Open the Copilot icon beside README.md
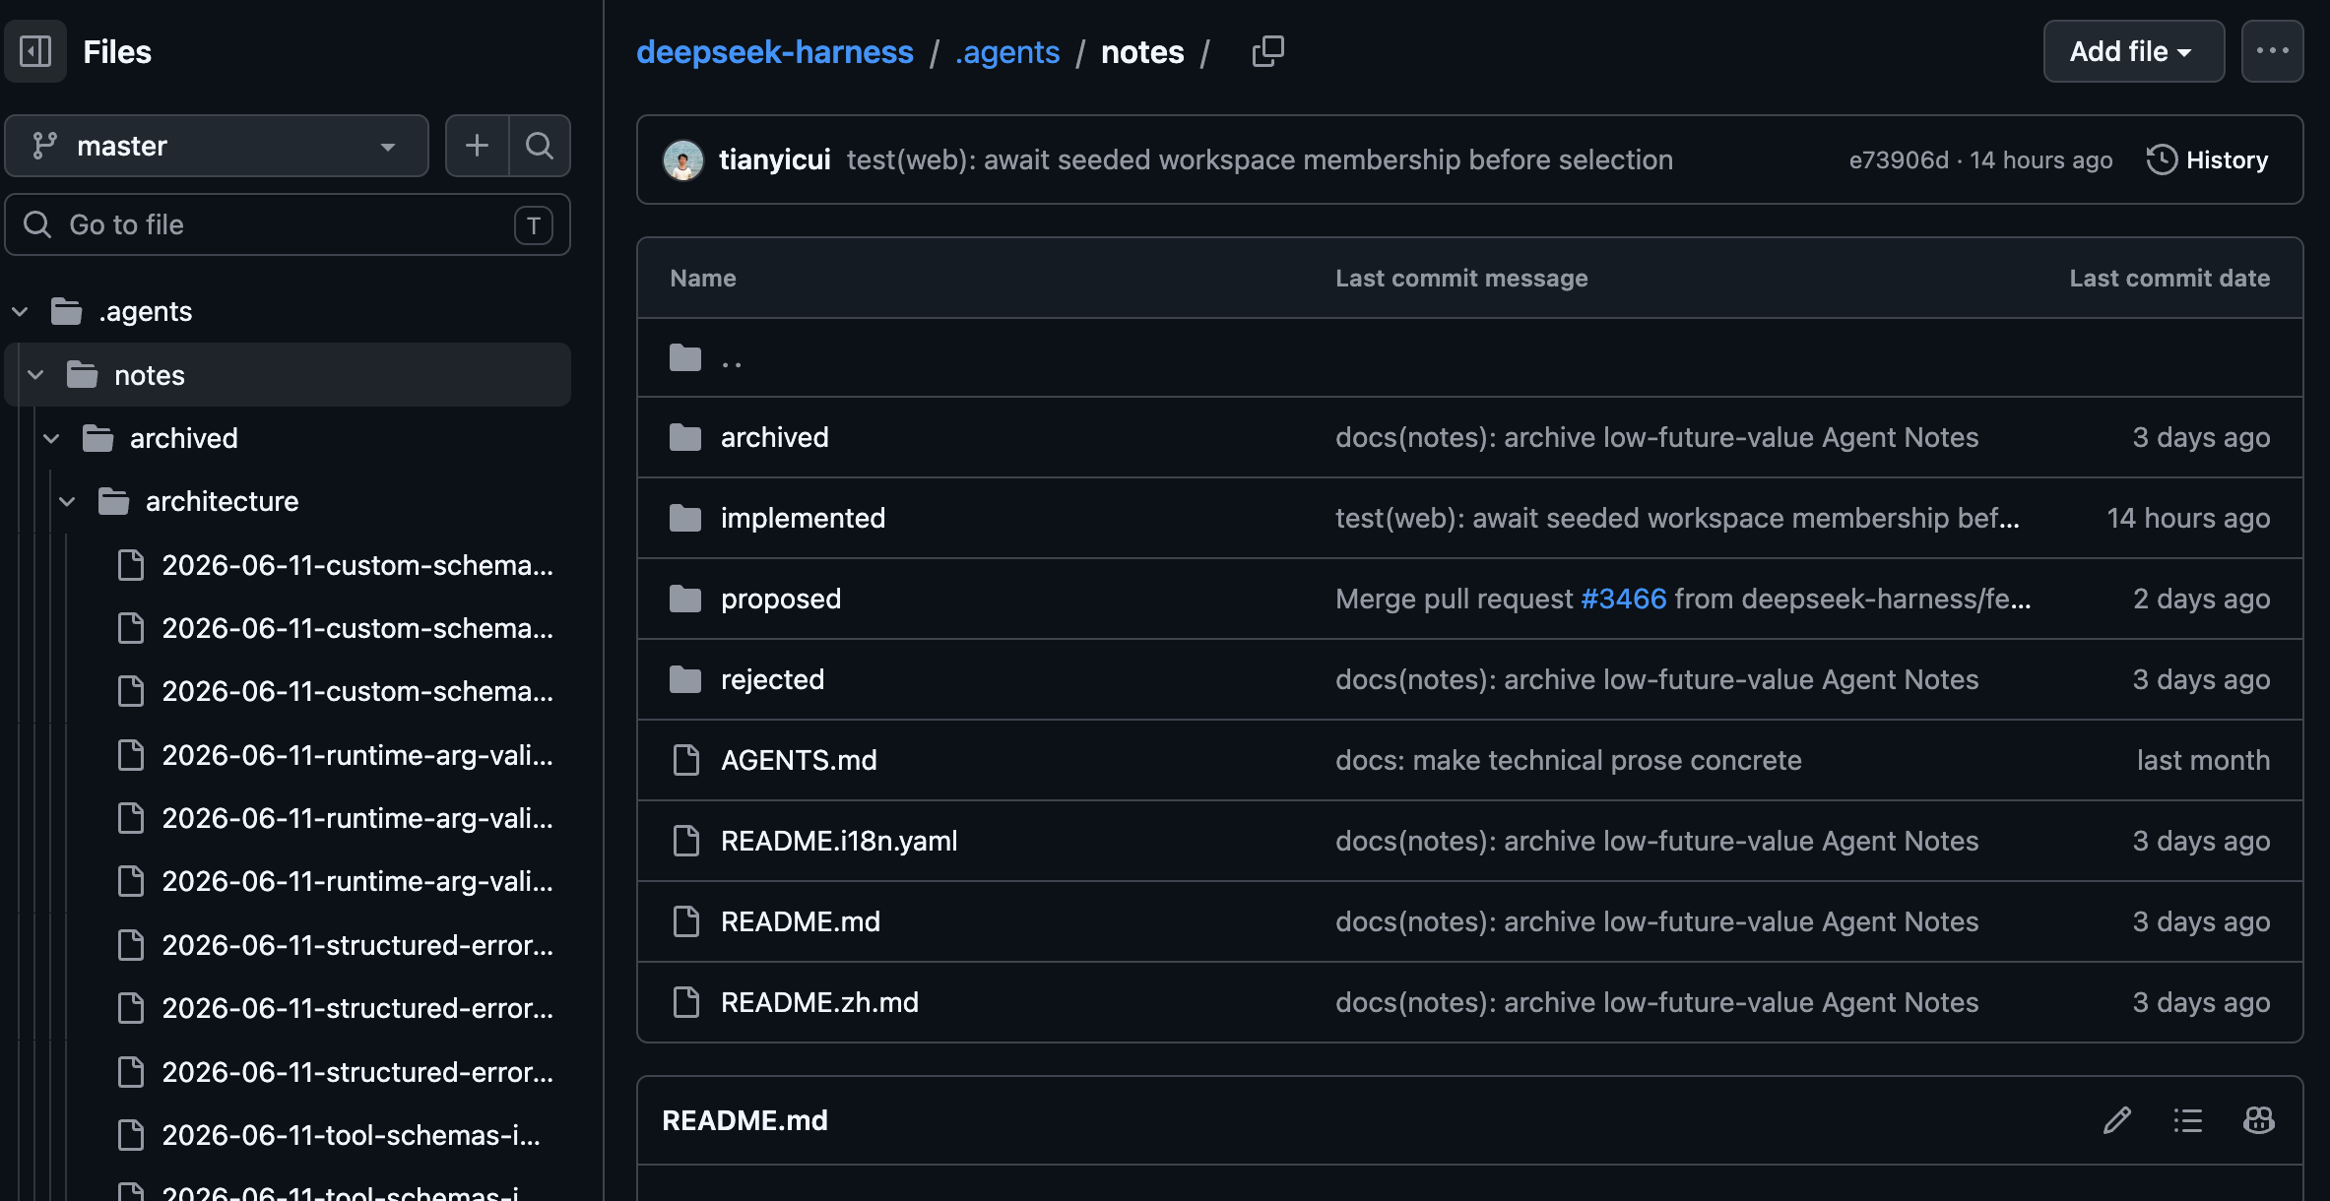 (2259, 1120)
